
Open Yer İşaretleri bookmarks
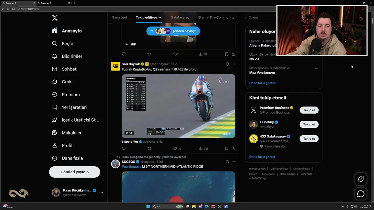click(69, 107)
